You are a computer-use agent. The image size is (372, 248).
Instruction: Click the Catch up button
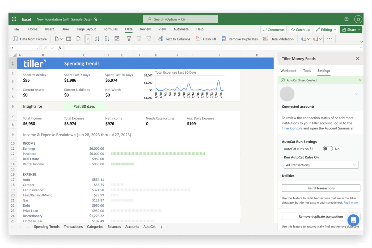tap(300, 30)
